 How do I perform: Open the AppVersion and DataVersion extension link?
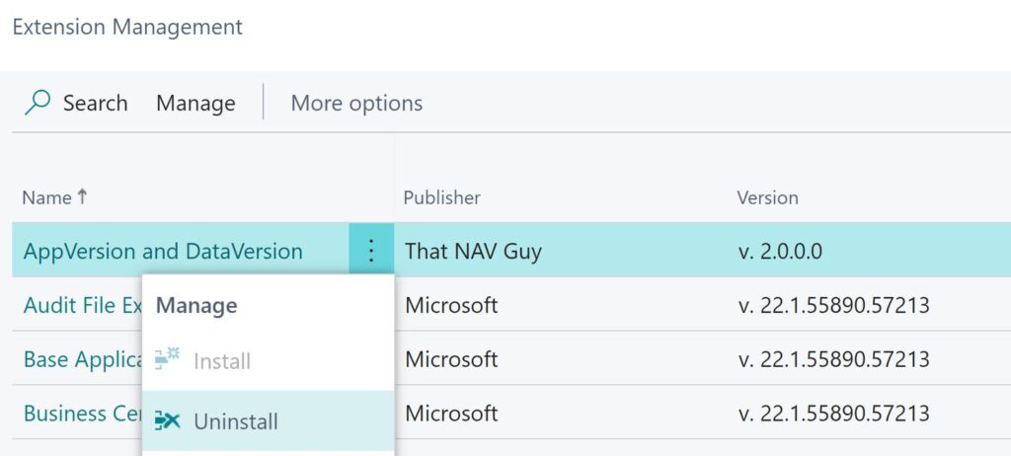coord(163,251)
